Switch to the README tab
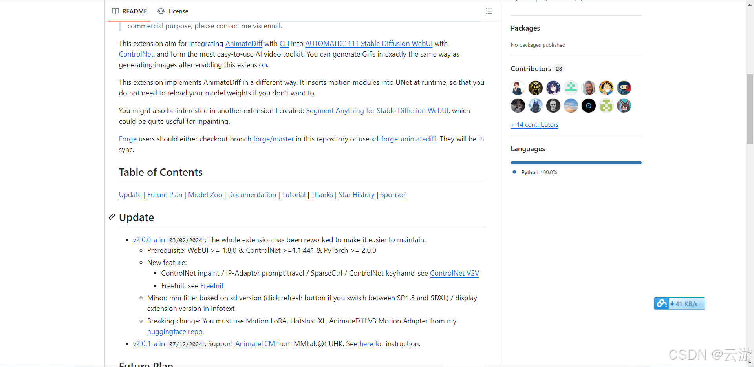 click(x=130, y=11)
